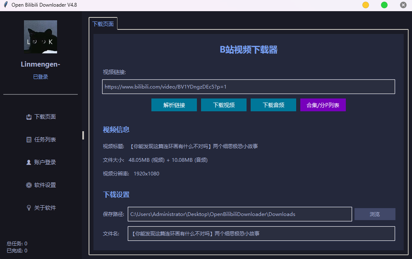Click the black cat profile avatar

41,37
